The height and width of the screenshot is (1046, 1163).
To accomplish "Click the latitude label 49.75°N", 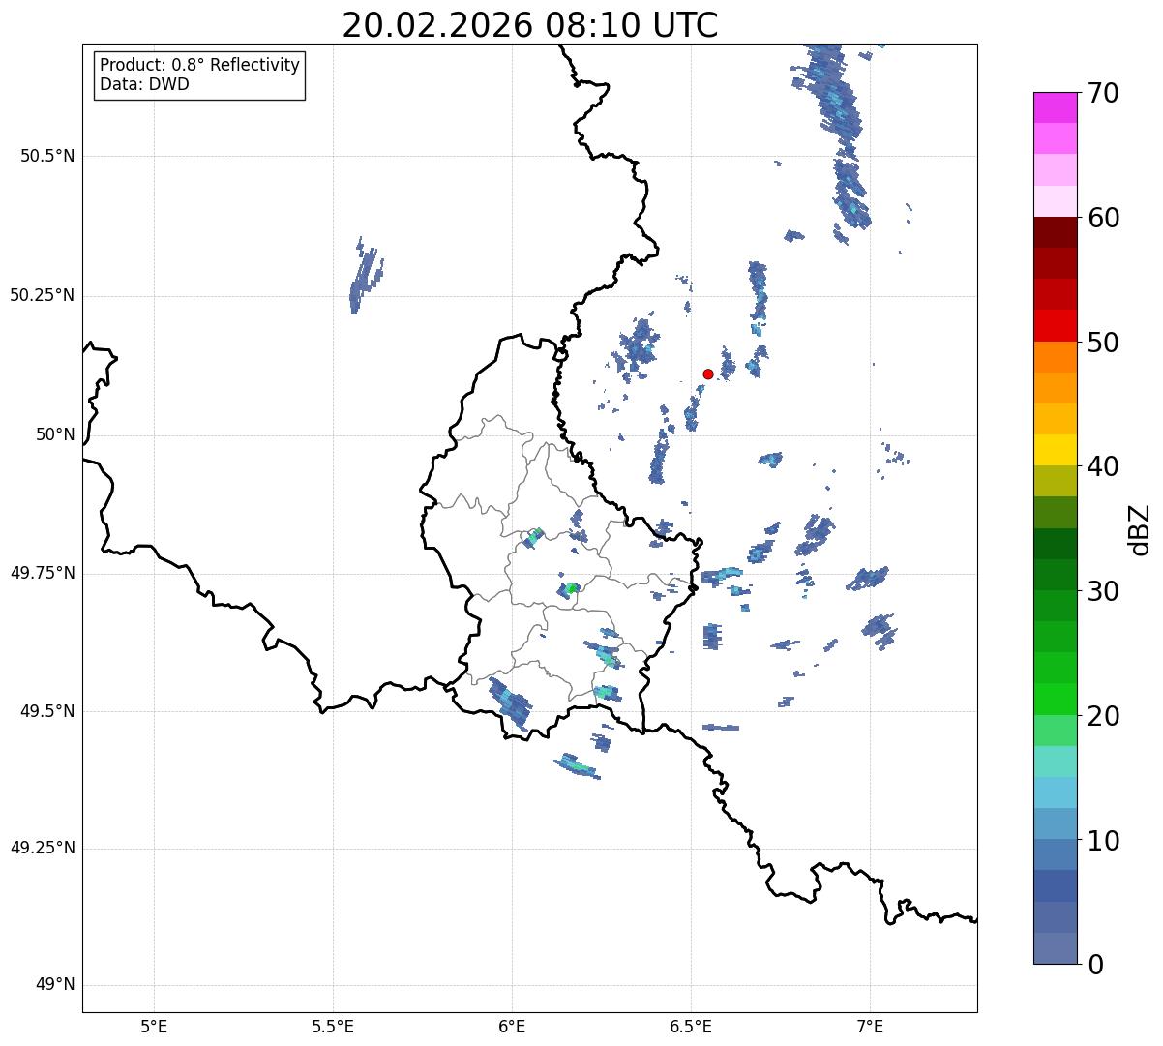I will coord(42,573).
